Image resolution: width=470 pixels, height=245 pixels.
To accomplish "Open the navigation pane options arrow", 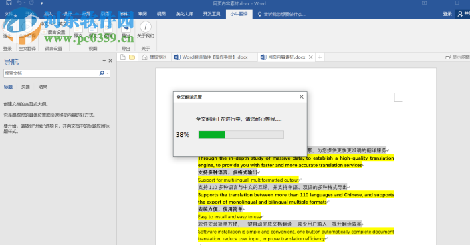I will 104,61.
